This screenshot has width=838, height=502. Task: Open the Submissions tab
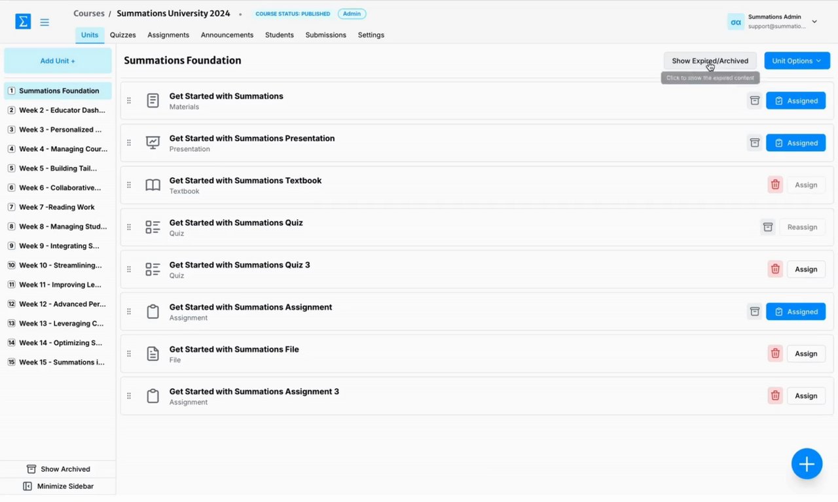click(x=326, y=35)
